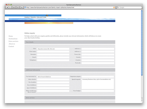Click the globe icon beside the URL
The height and width of the screenshot is (109, 147).
pyautogui.click(x=25, y=7)
